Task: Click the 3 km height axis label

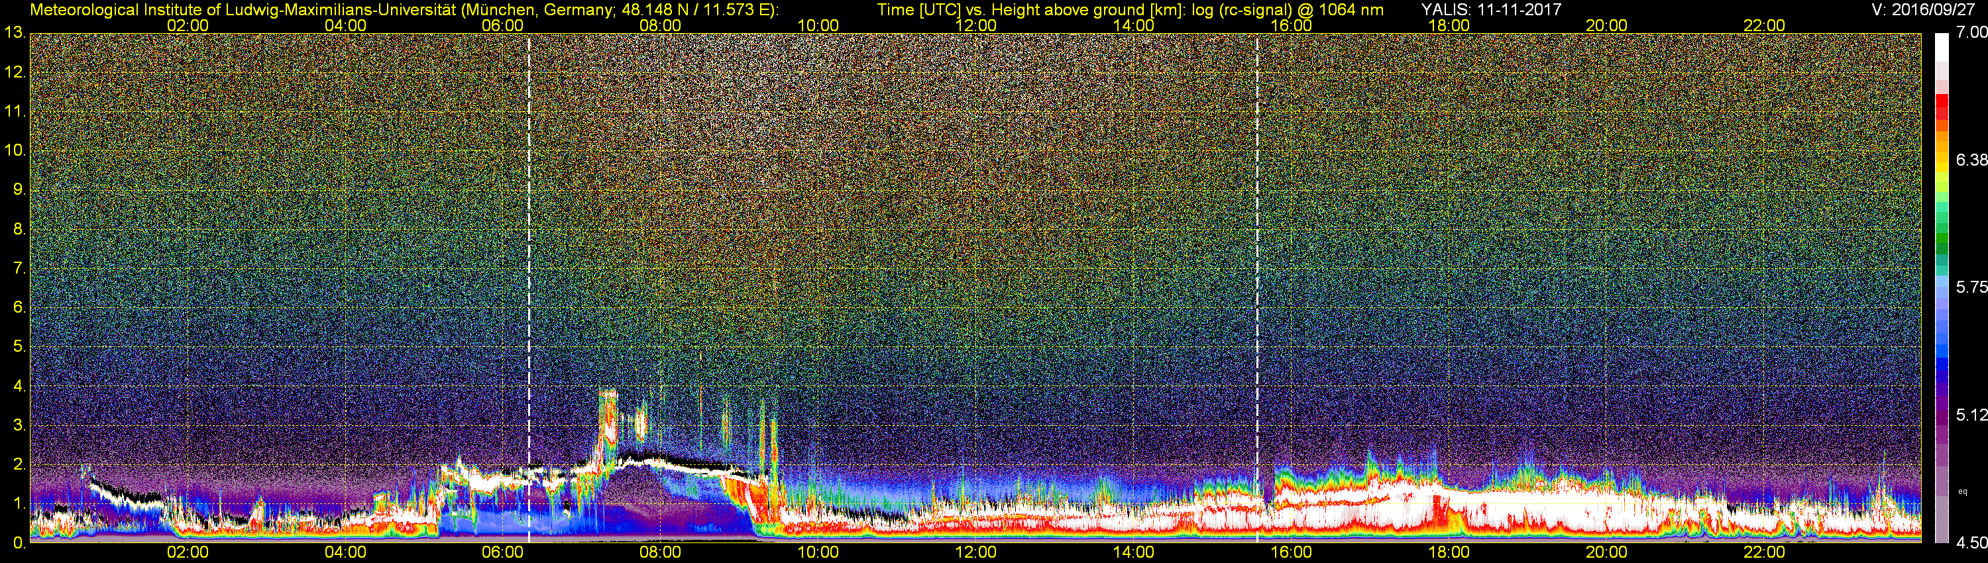Action: click(19, 425)
